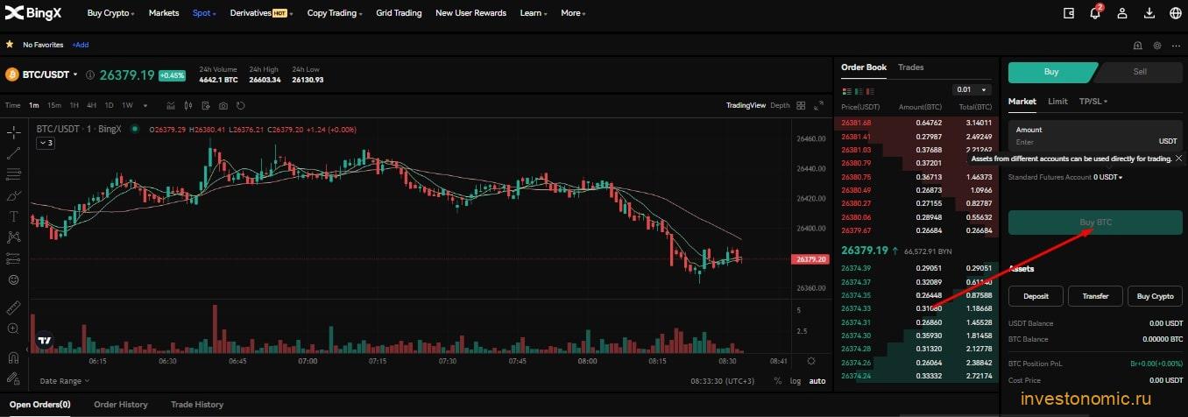Image resolution: width=1188 pixels, height=417 pixels.
Task: Open the Fibonacci lines tool
Action: tap(13, 173)
